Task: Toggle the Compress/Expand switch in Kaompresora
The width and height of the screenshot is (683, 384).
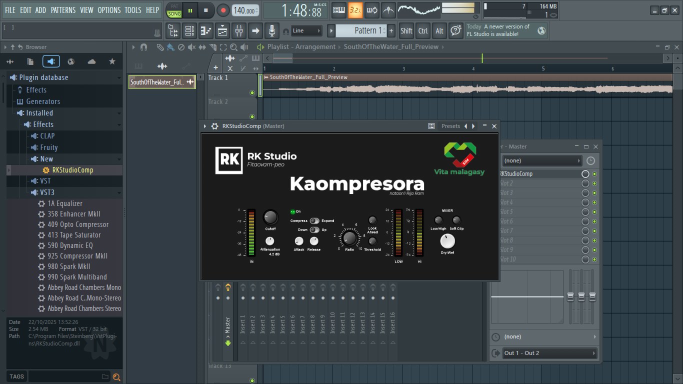Action: coord(314,220)
